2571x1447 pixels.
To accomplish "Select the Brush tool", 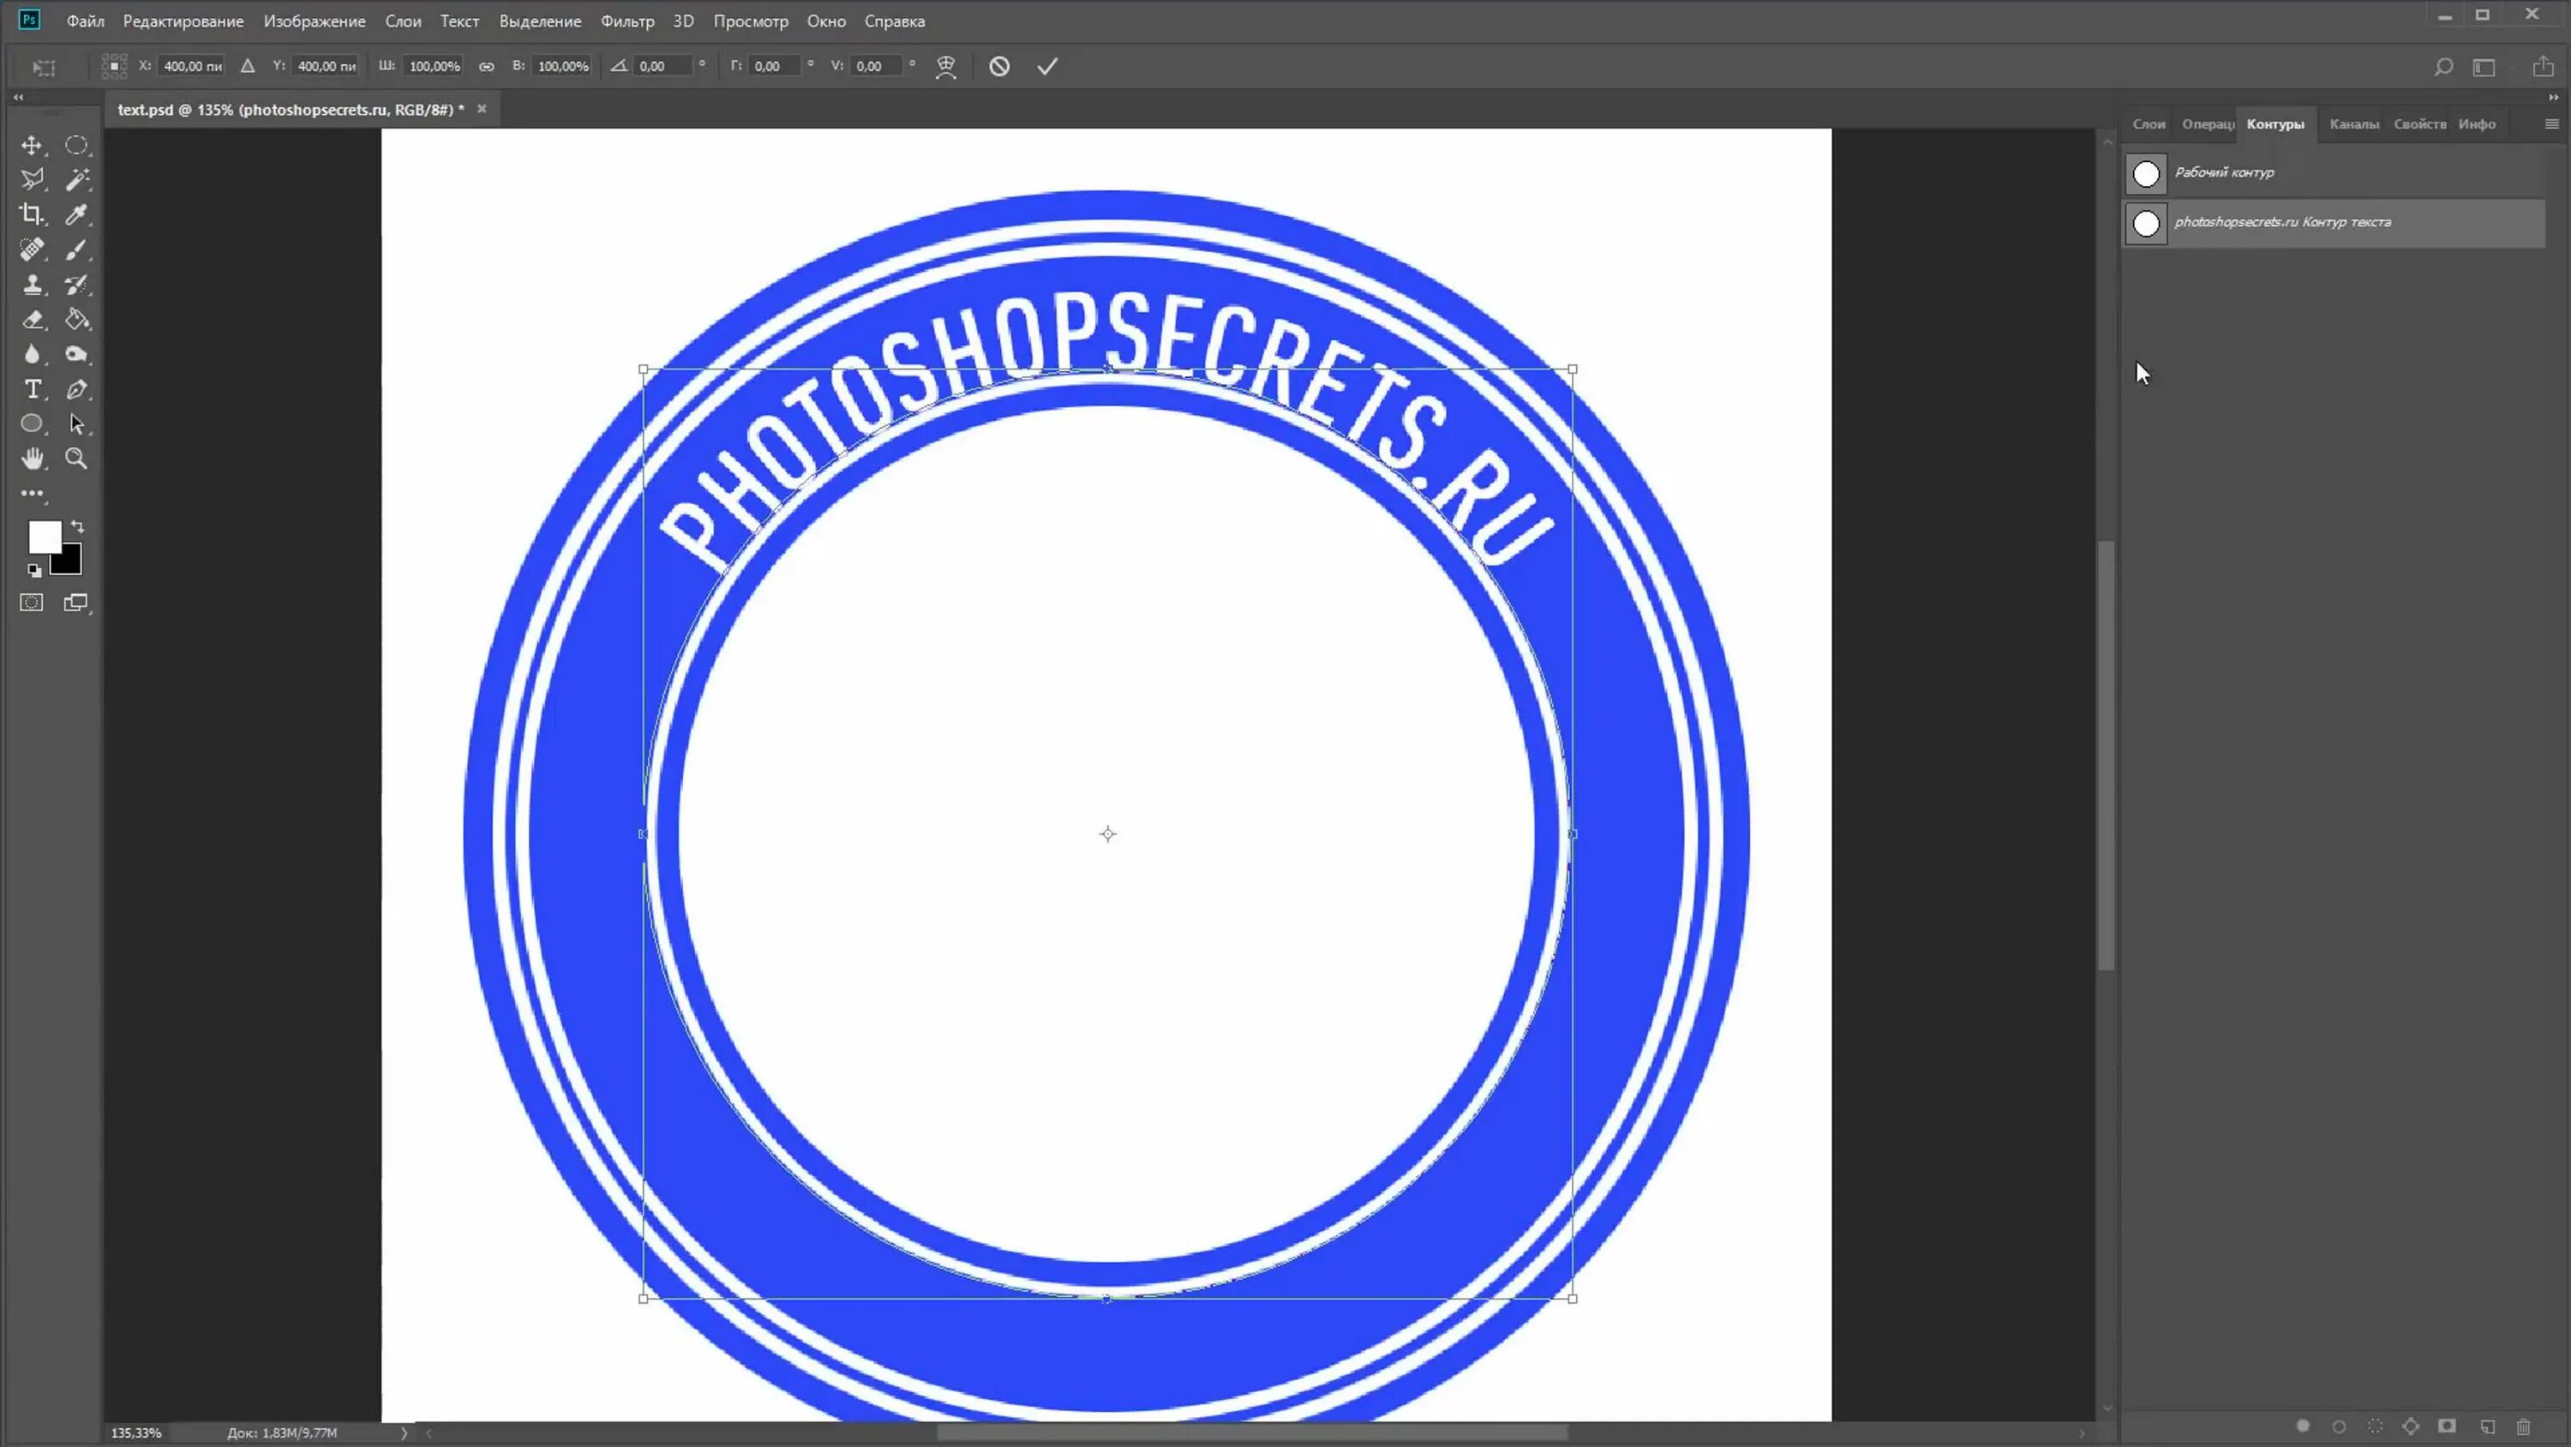I will pyautogui.click(x=78, y=249).
